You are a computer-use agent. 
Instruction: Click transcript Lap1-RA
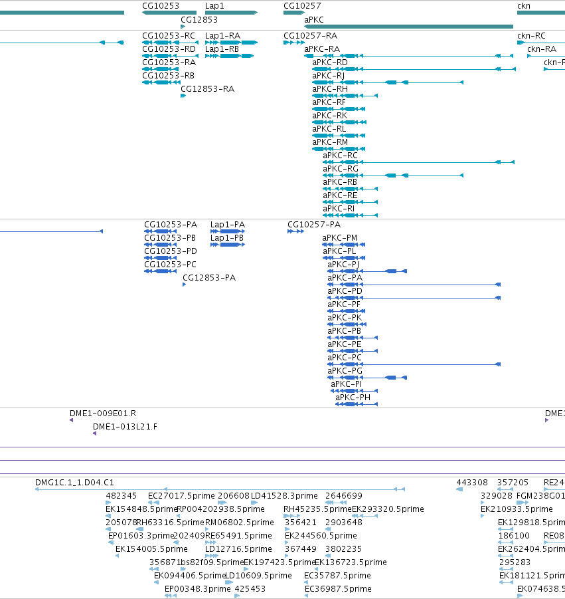coord(223,35)
